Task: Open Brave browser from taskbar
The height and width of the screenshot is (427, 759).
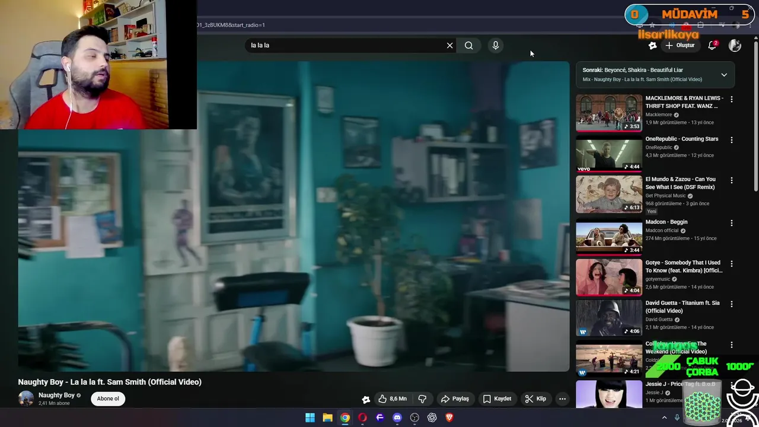Action: pos(449,418)
